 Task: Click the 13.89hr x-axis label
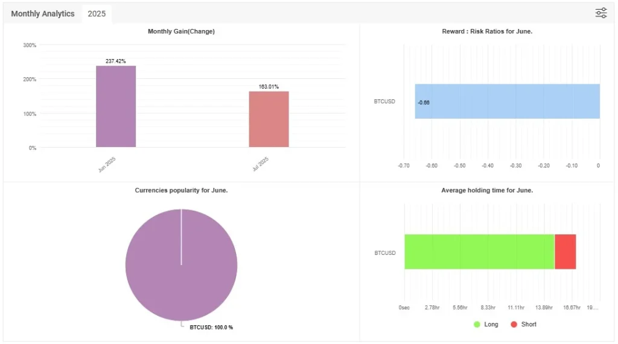tap(544, 308)
